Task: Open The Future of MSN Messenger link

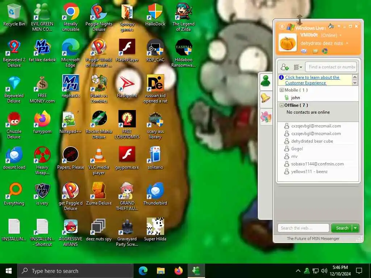Action: pyautogui.click(x=313, y=239)
